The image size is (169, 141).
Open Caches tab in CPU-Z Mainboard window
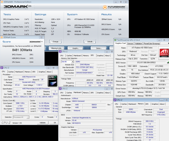pyautogui.click(x=69, y=93)
